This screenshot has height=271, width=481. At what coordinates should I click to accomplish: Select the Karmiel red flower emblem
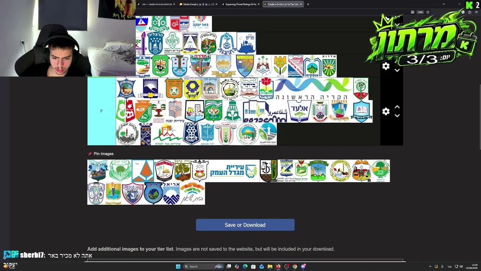point(266,89)
